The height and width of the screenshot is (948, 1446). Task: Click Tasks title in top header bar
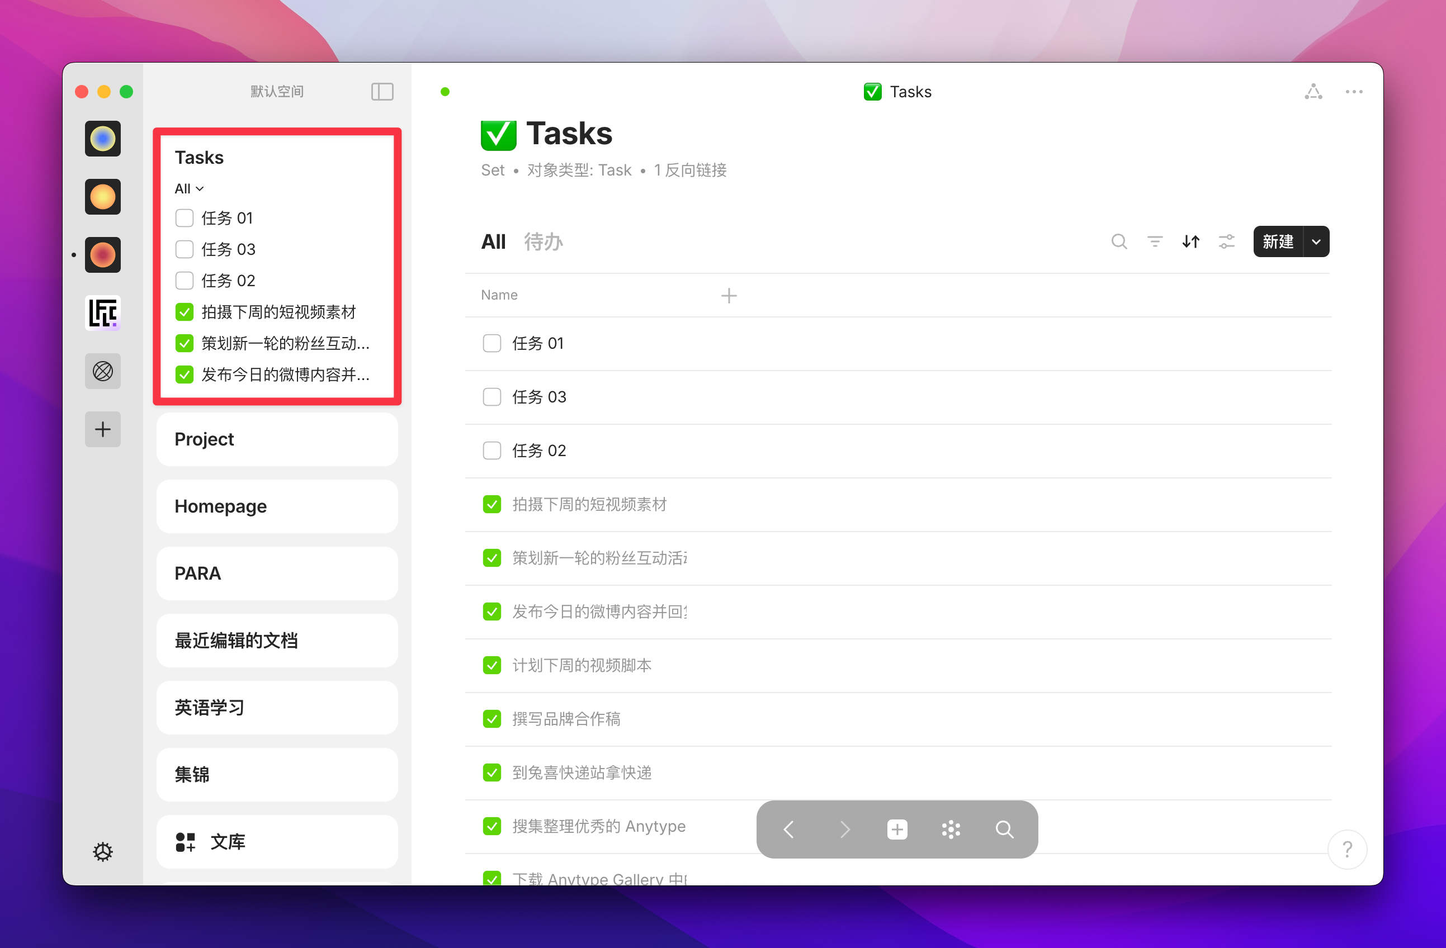910,92
